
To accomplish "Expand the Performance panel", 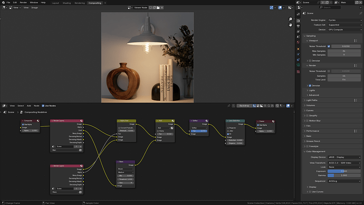I will [x=312, y=131].
